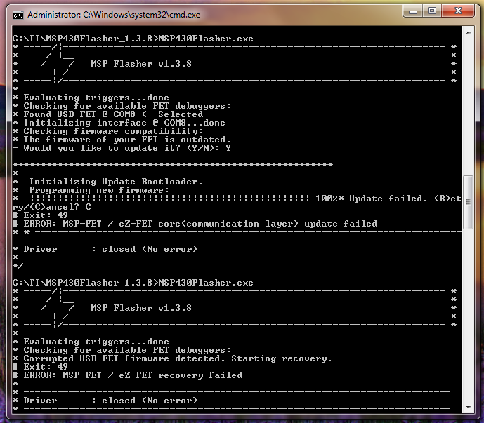The width and height of the screenshot is (484, 423).
Task: Click 'Update failed. (R)et' text
Action: 405,199
